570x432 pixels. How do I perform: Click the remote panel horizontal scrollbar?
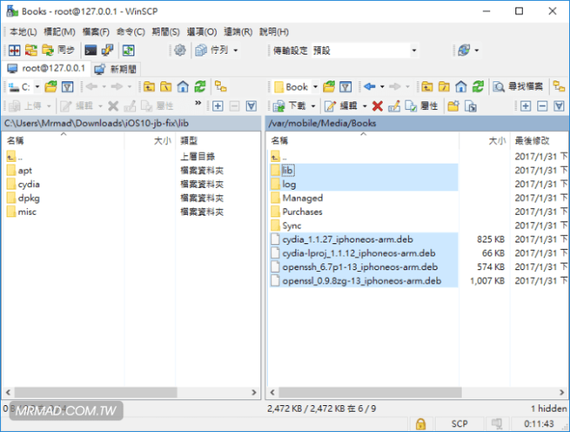(370, 393)
